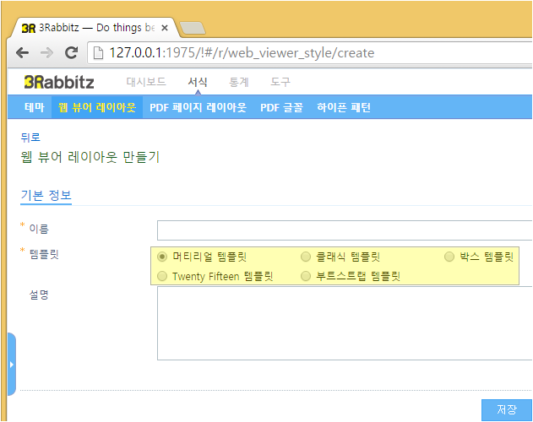This screenshot has width=533, height=422.
Task: Switch to the PDF 글꼴 tab
Action: 281,107
